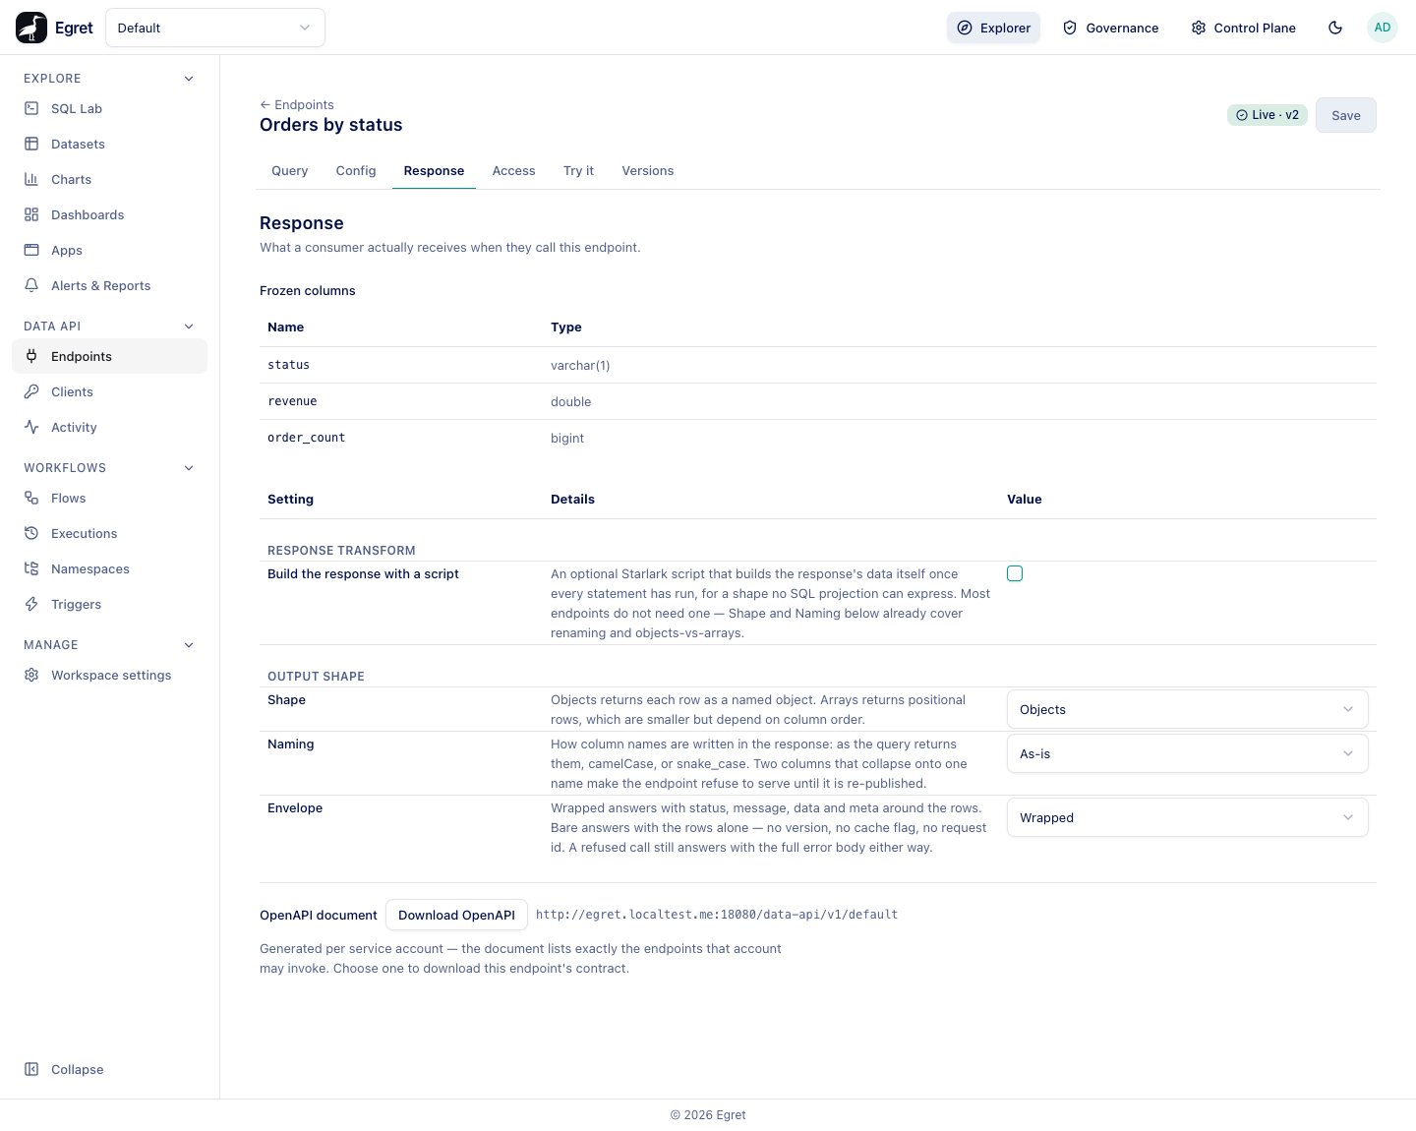
Task: Collapse the Manage sidebar section
Action: (189, 645)
